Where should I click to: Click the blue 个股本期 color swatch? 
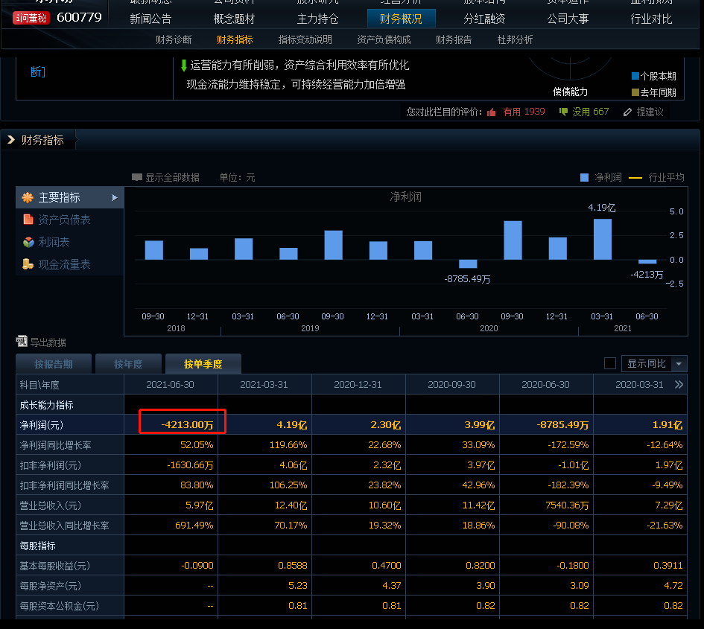635,76
